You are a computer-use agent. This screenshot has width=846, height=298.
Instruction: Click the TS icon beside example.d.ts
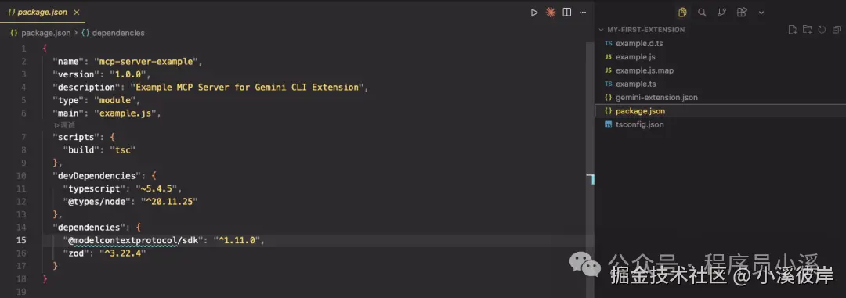coord(608,43)
